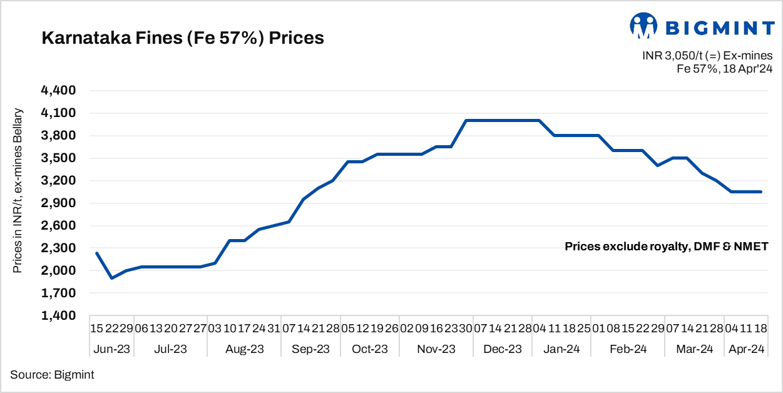
Task: Click the Mar-24 month label
Action: point(694,349)
